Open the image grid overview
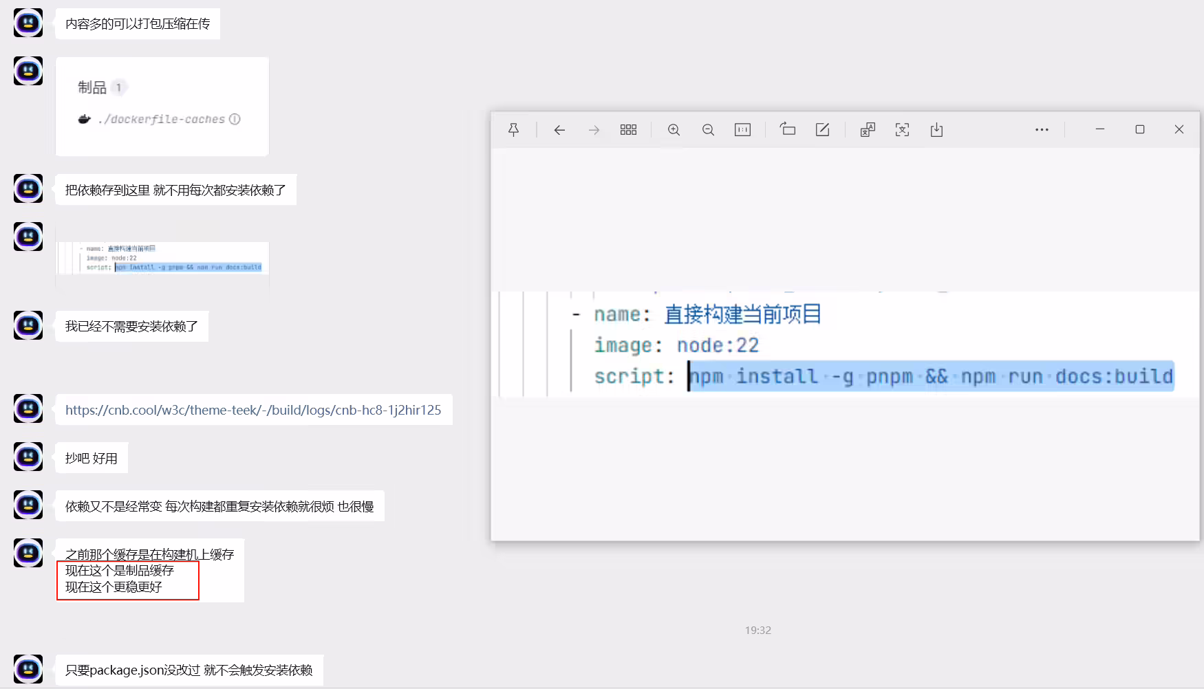Viewport: 1204px width, 689px height. click(x=628, y=129)
